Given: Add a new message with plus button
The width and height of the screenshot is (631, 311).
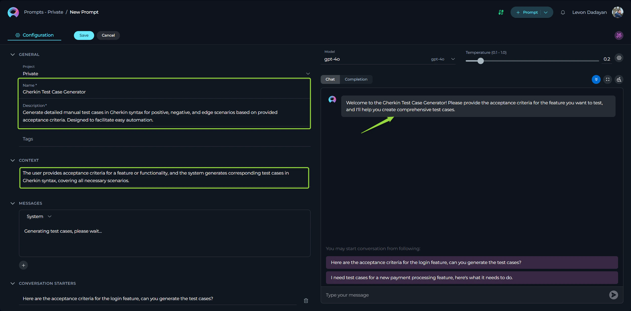Looking at the screenshot, I should point(24,265).
